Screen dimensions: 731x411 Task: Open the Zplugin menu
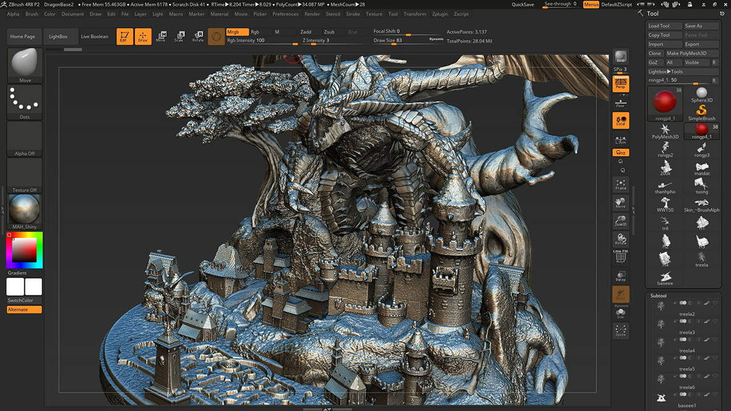tap(439, 13)
